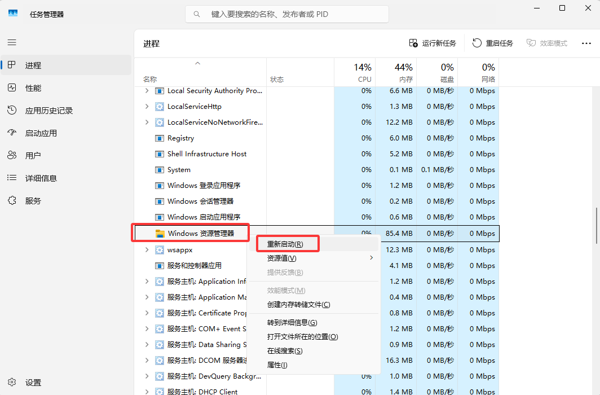Image resolution: width=600 pixels, height=395 pixels.
Task: Expand 服务主机: Application Inf row
Action: [x=147, y=282]
